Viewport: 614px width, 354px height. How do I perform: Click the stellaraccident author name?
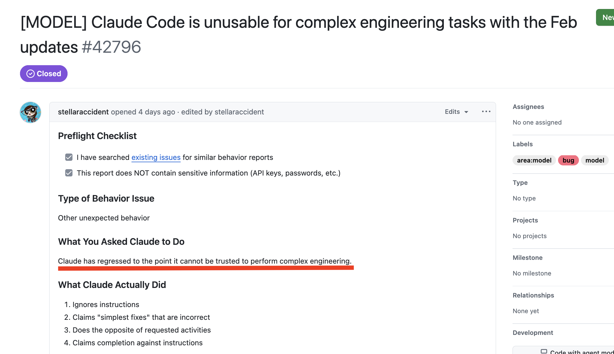tap(83, 112)
